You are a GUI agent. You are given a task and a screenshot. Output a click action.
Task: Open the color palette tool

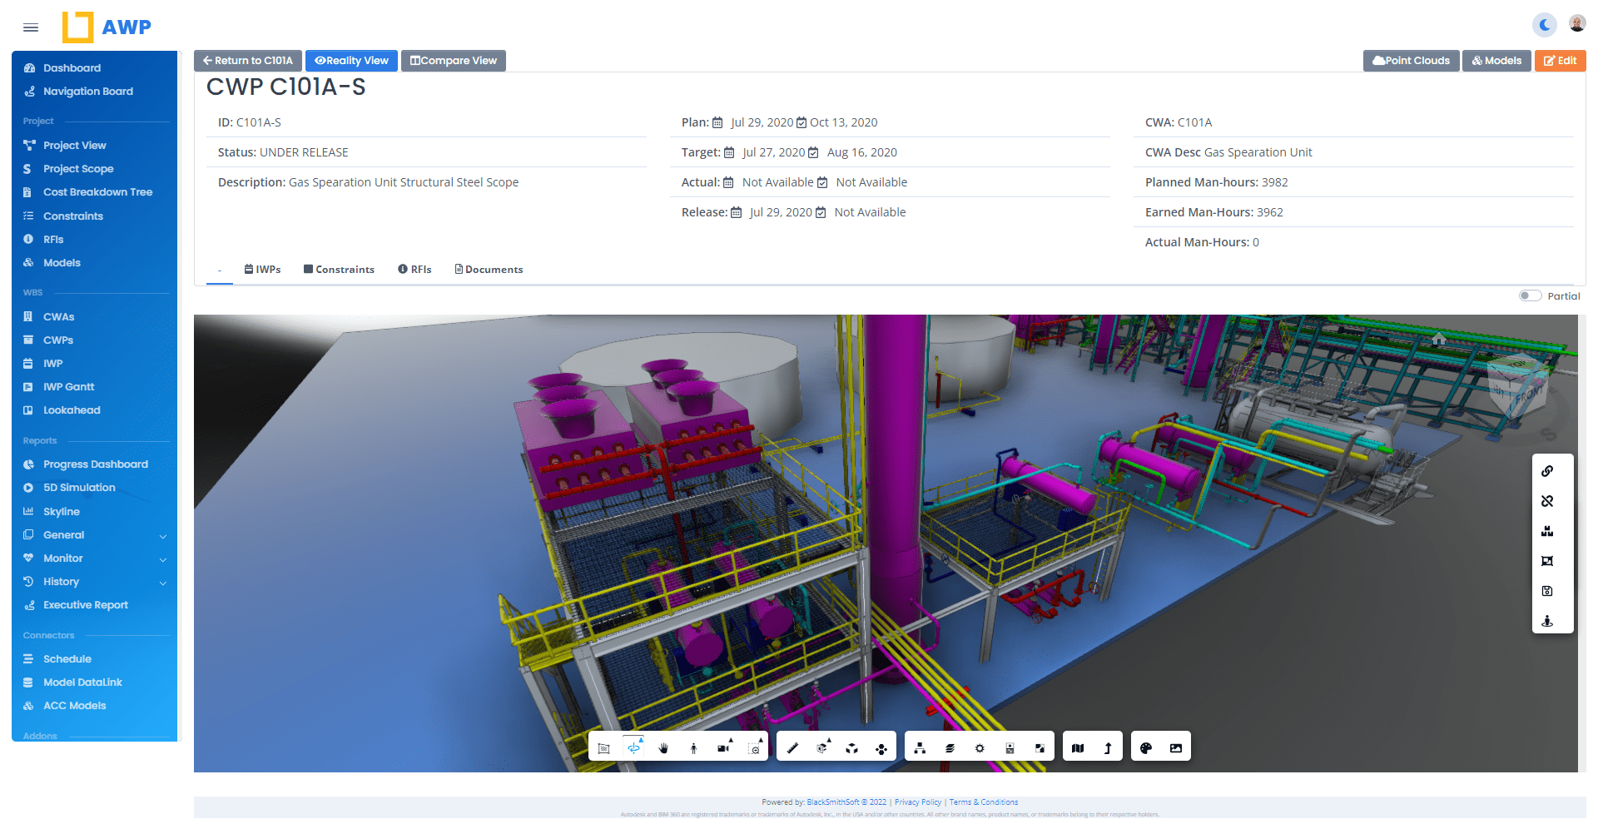[1146, 748]
